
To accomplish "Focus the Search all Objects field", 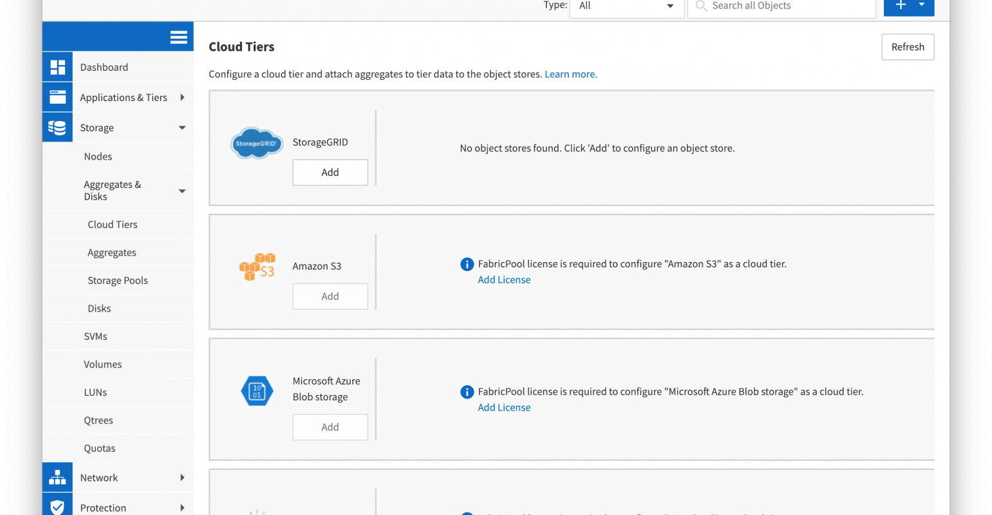I will pos(781,6).
